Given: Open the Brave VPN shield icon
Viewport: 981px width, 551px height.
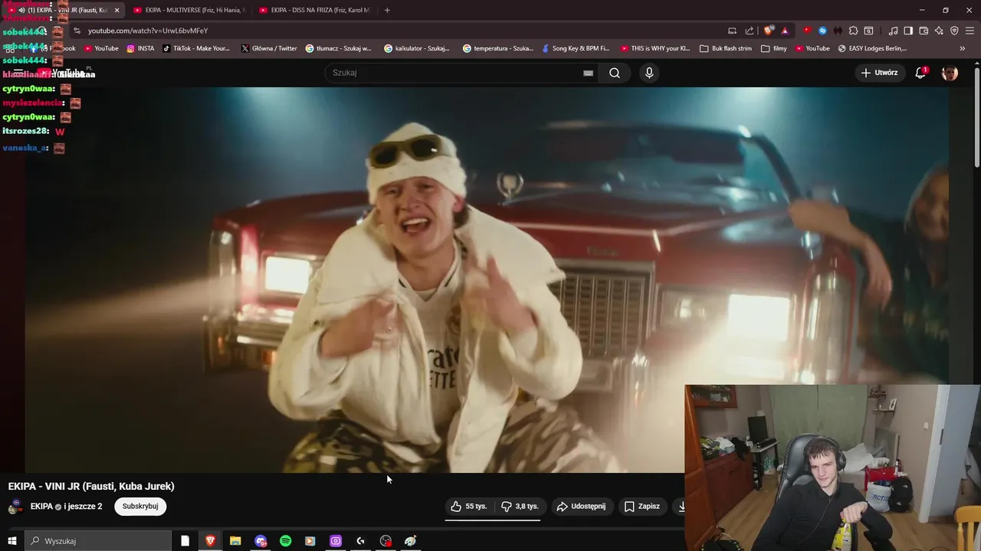Looking at the screenshot, I should pyautogui.click(x=954, y=31).
